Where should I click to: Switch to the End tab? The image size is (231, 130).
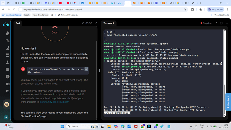pyautogui.click(x=18, y=23)
